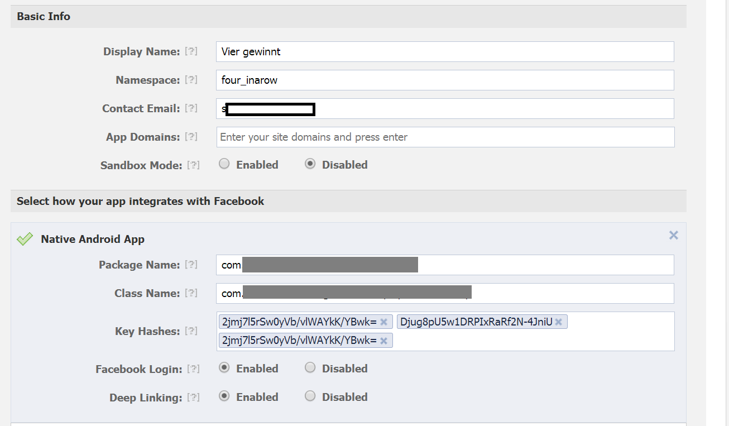Disable Facebook Login
Image resolution: width=729 pixels, height=426 pixels.
310,368
